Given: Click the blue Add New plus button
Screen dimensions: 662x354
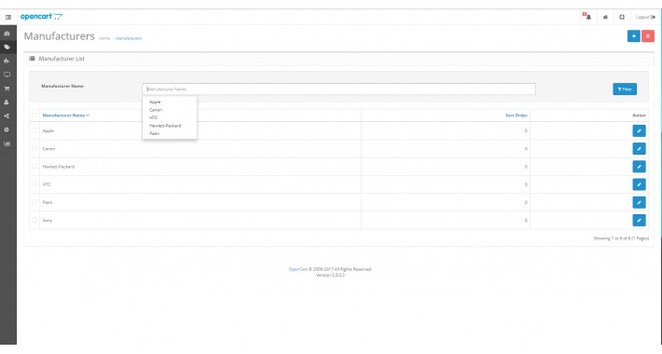Looking at the screenshot, I should click(x=634, y=36).
